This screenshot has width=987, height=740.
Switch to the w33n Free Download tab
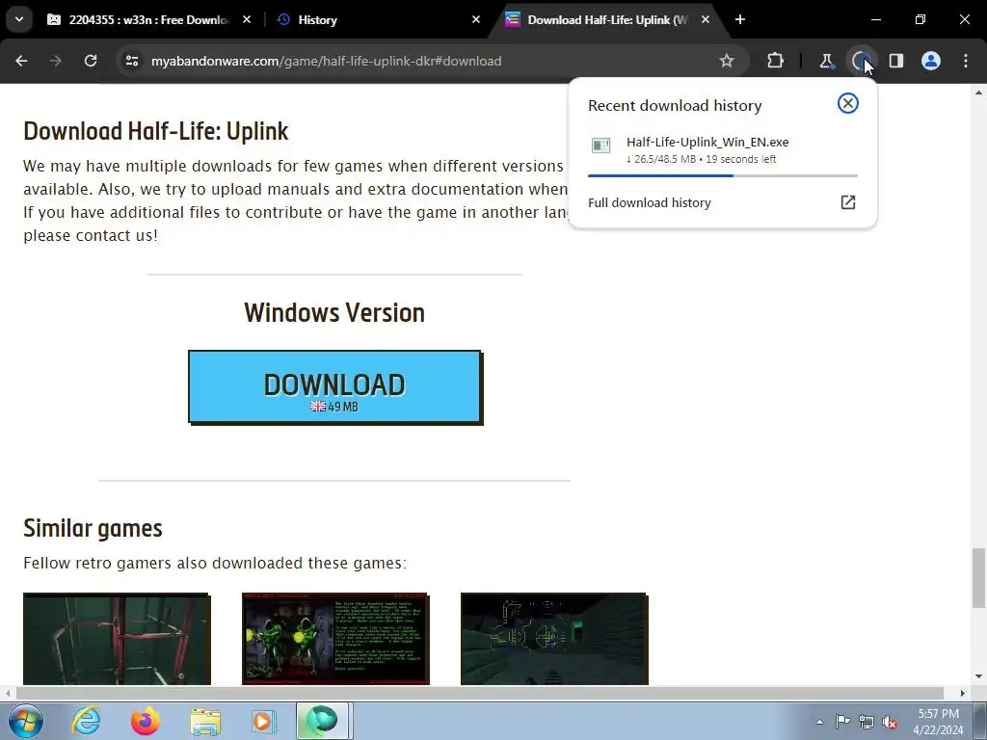(x=148, y=19)
